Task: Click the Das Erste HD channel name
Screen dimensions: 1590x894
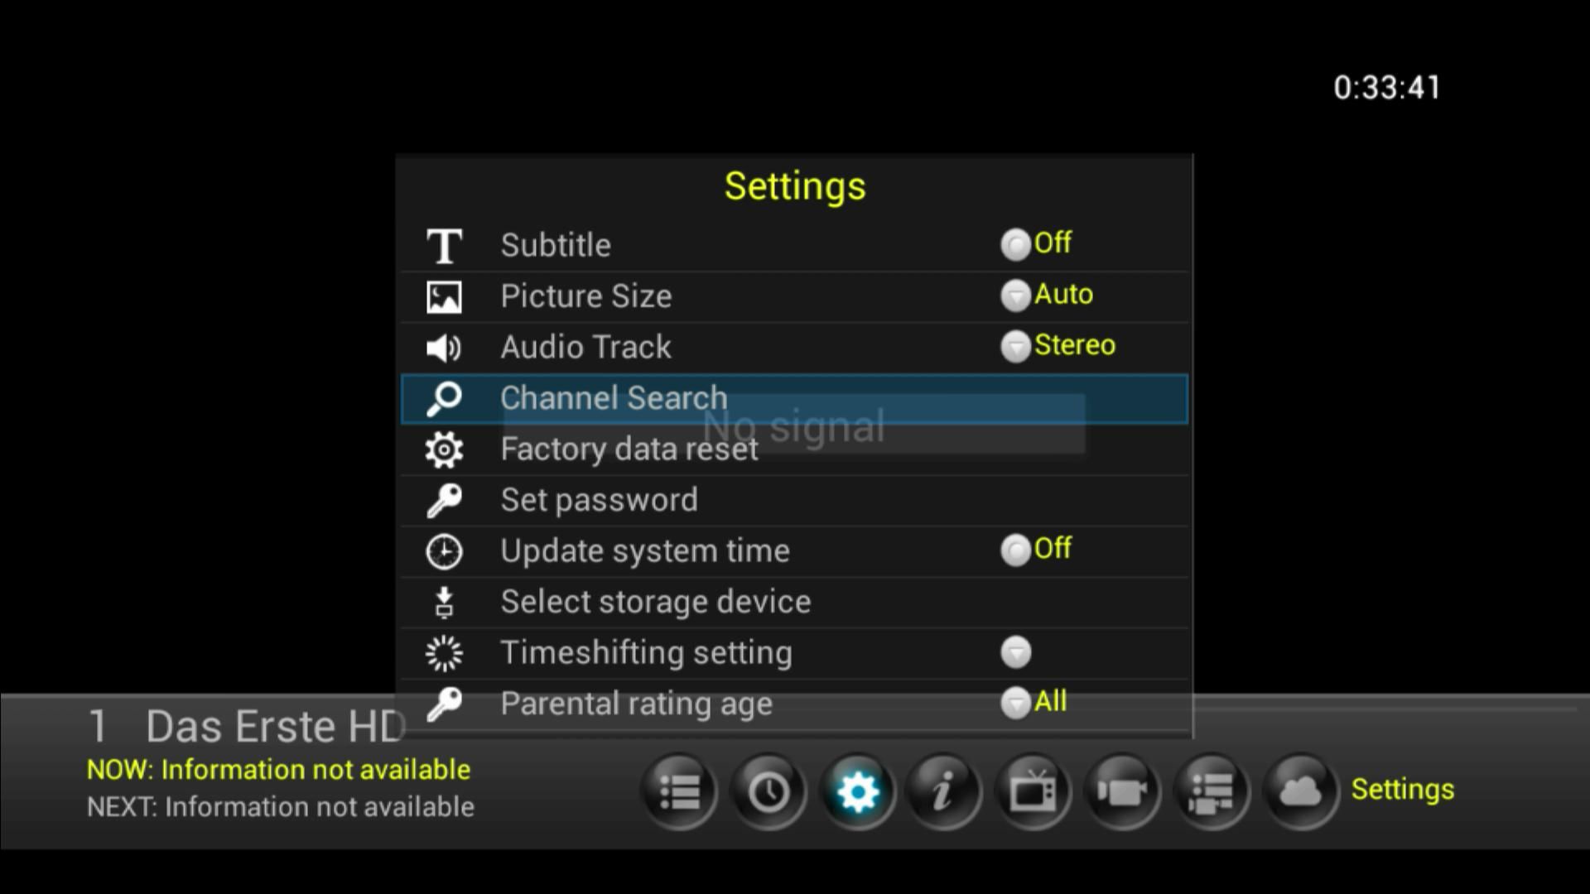Action: pos(276,726)
